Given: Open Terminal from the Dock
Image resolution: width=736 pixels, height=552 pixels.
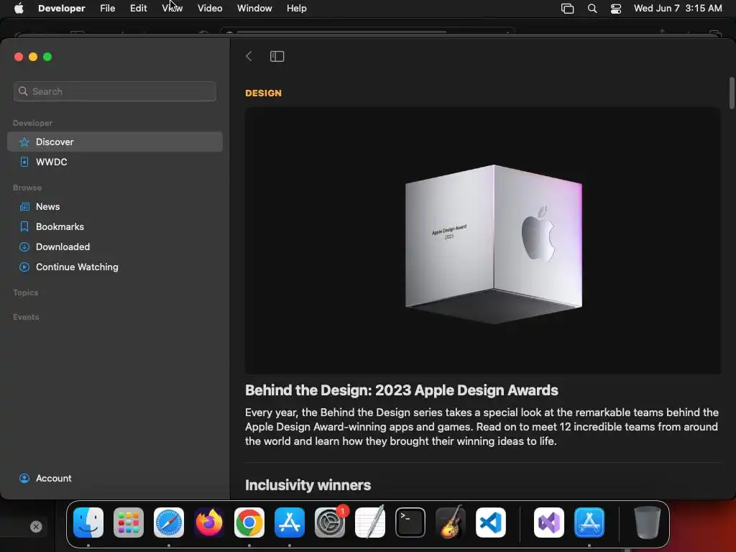Looking at the screenshot, I should click(410, 523).
